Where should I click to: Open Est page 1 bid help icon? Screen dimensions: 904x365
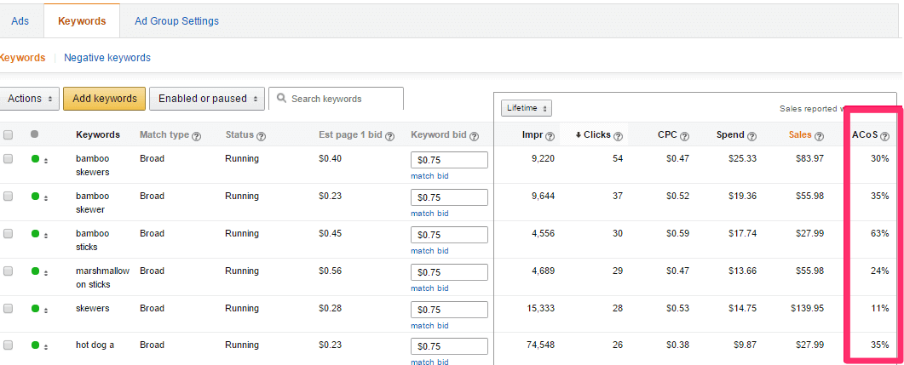click(x=389, y=136)
